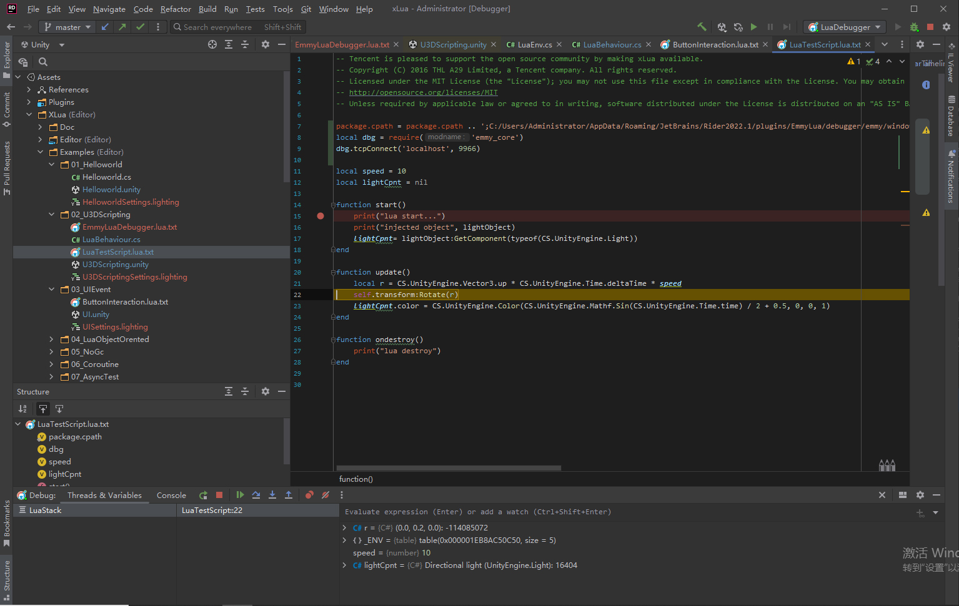Step Out using the up arrow icon
Viewport: 959px width, 606px height.
pyautogui.click(x=288, y=495)
